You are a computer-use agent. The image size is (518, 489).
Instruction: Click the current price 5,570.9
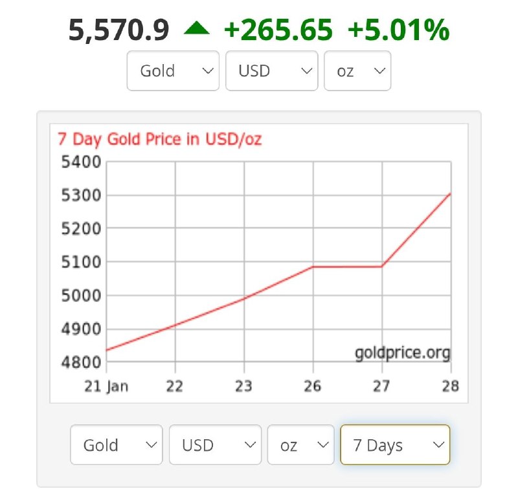tap(118, 30)
